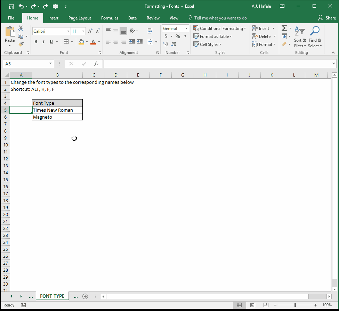Select the column B header
Screen dimensions: 339x311
[x=57, y=75]
